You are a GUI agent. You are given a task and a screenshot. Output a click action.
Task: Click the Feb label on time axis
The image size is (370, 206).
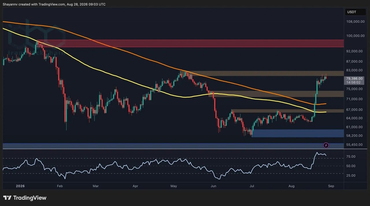(60, 186)
